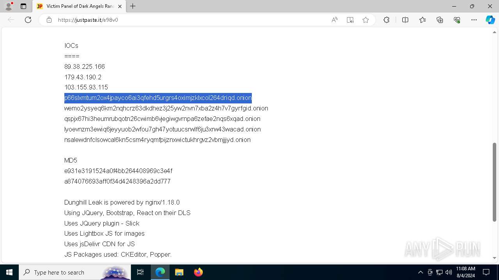Click the IP address 179.43.190.2

(x=83, y=77)
